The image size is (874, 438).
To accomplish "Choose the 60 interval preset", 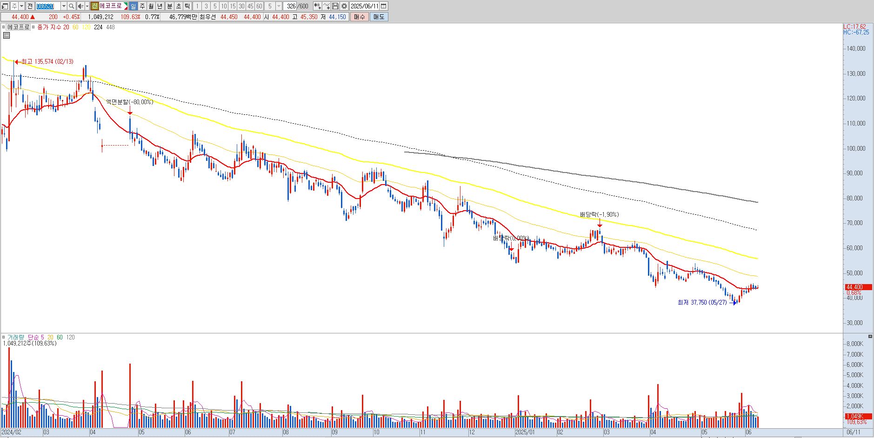I will pyautogui.click(x=259, y=6).
